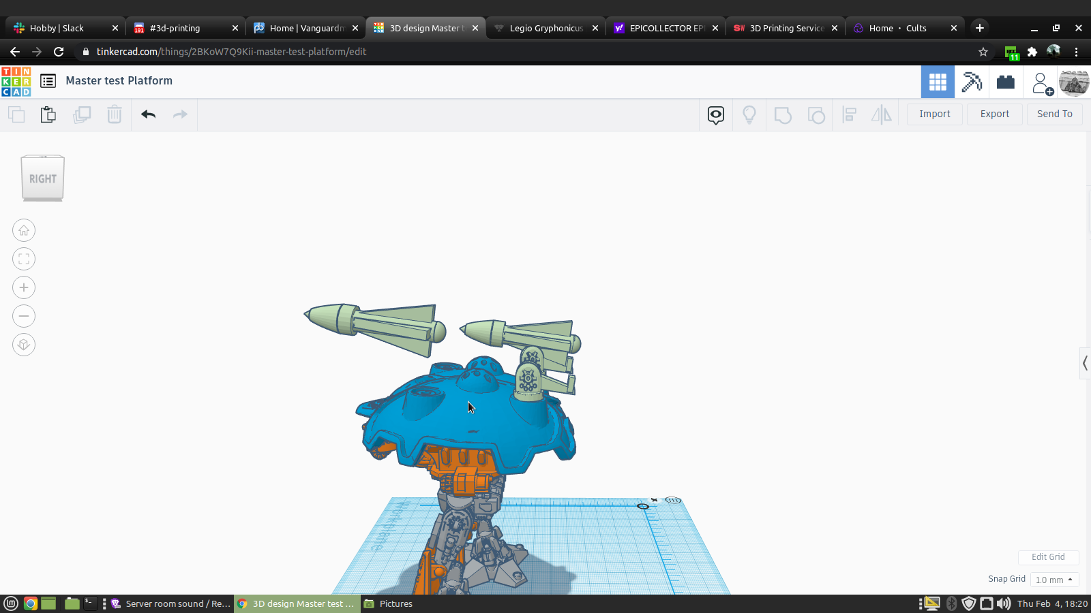
Task: Open the Pictures window from the taskbar
Action: (389, 603)
